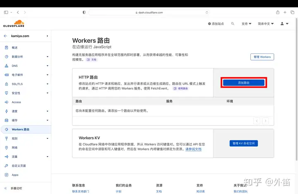This screenshot has width=298, height=194.
Task: Click the 自定义页面 wrench icon
Action: (x=7, y=166)
